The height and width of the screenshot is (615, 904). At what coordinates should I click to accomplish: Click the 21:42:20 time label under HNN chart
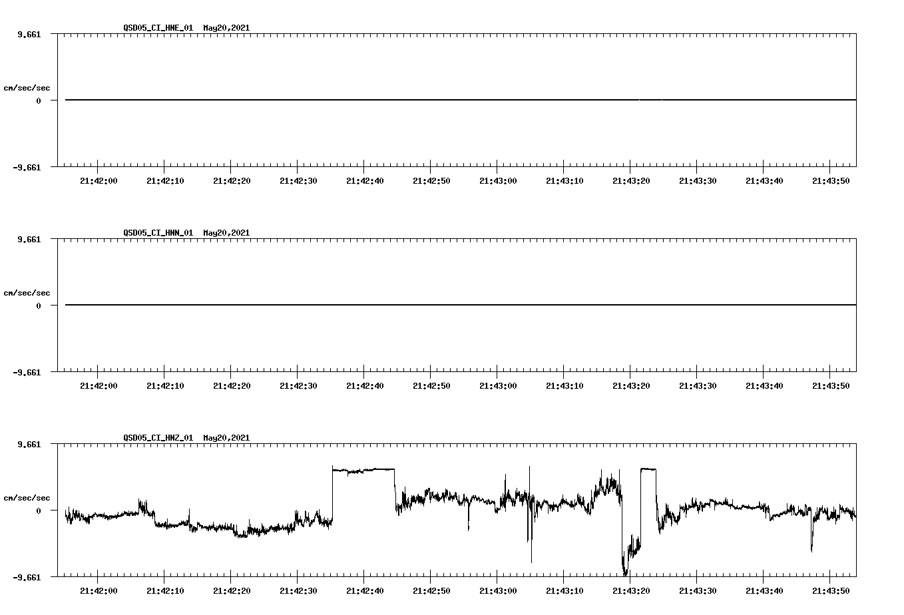tap(232, 385)
